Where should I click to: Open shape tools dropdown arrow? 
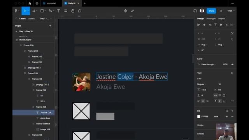pyautogui.click(x=45, y=11)
